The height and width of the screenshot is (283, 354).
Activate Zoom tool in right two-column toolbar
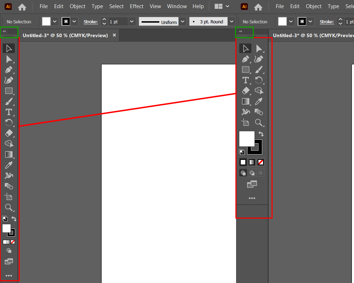click(259, 123)
